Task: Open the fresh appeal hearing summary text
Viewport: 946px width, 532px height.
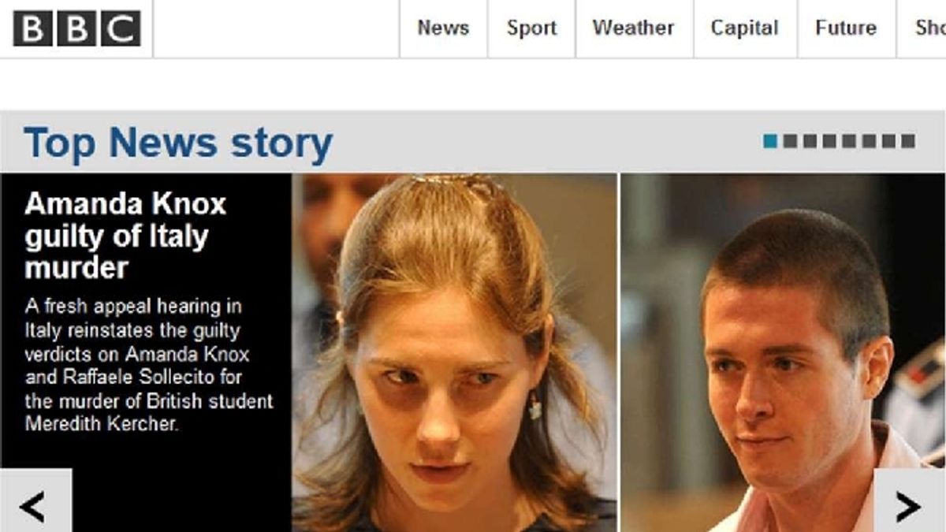Action: [149, 365]
